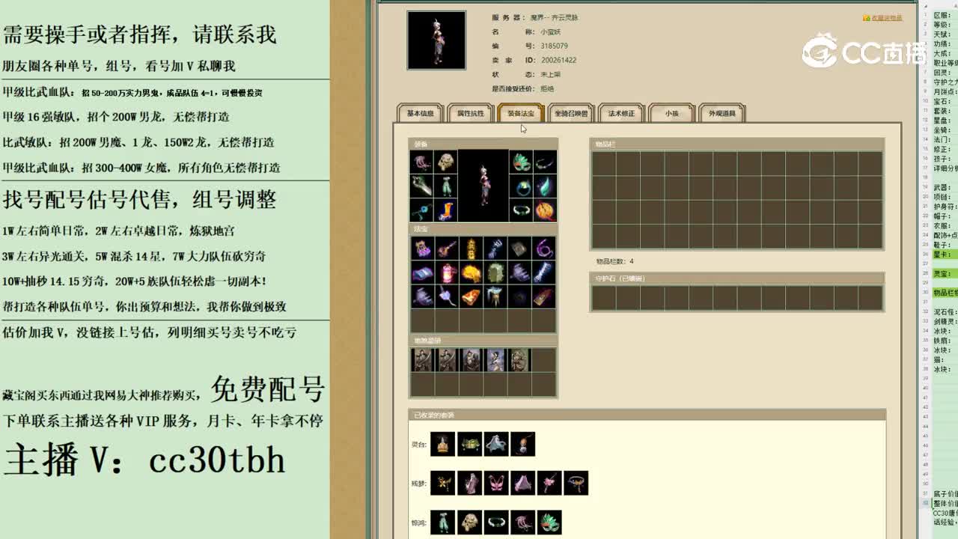Click the dark necklace equipment icon

[545, 162]
